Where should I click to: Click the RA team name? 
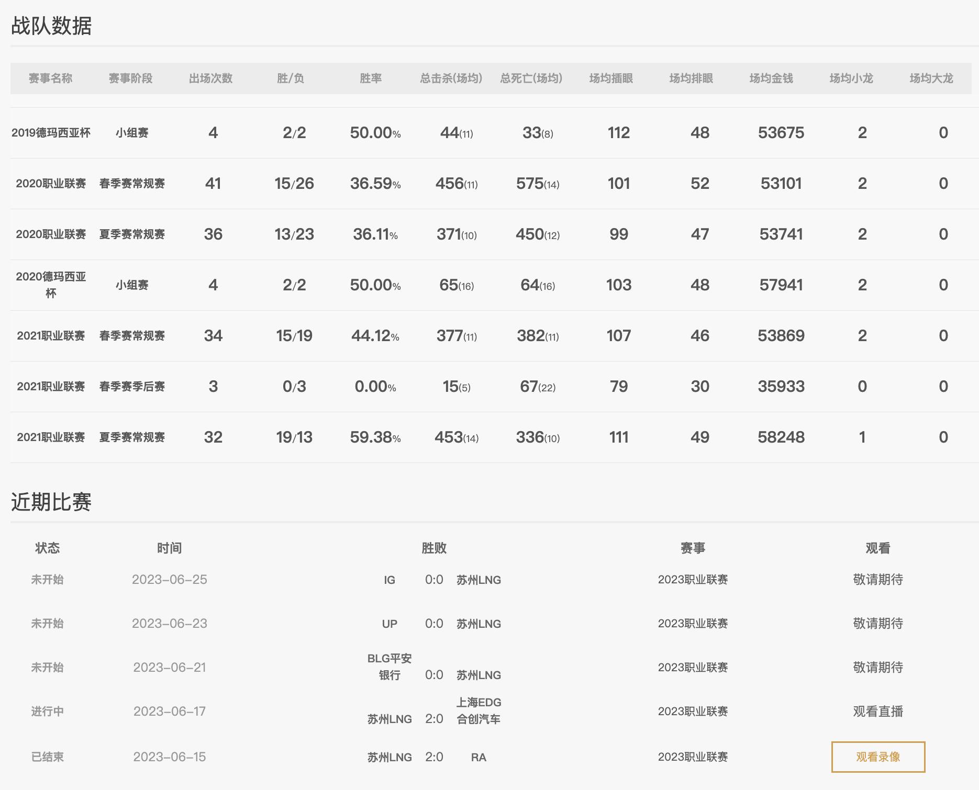pyautogui.click(x=479, y=757)
